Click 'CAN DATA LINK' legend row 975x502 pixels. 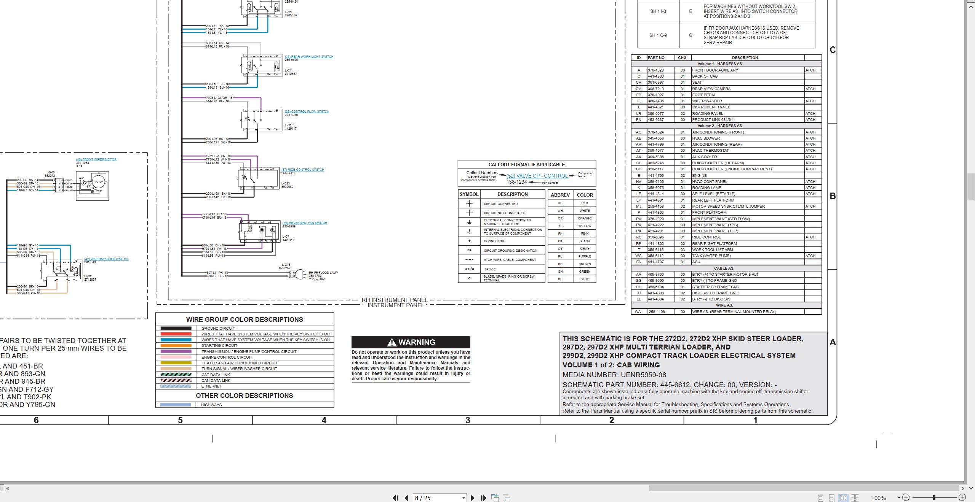pyautogui.click(x=245, y=380)
